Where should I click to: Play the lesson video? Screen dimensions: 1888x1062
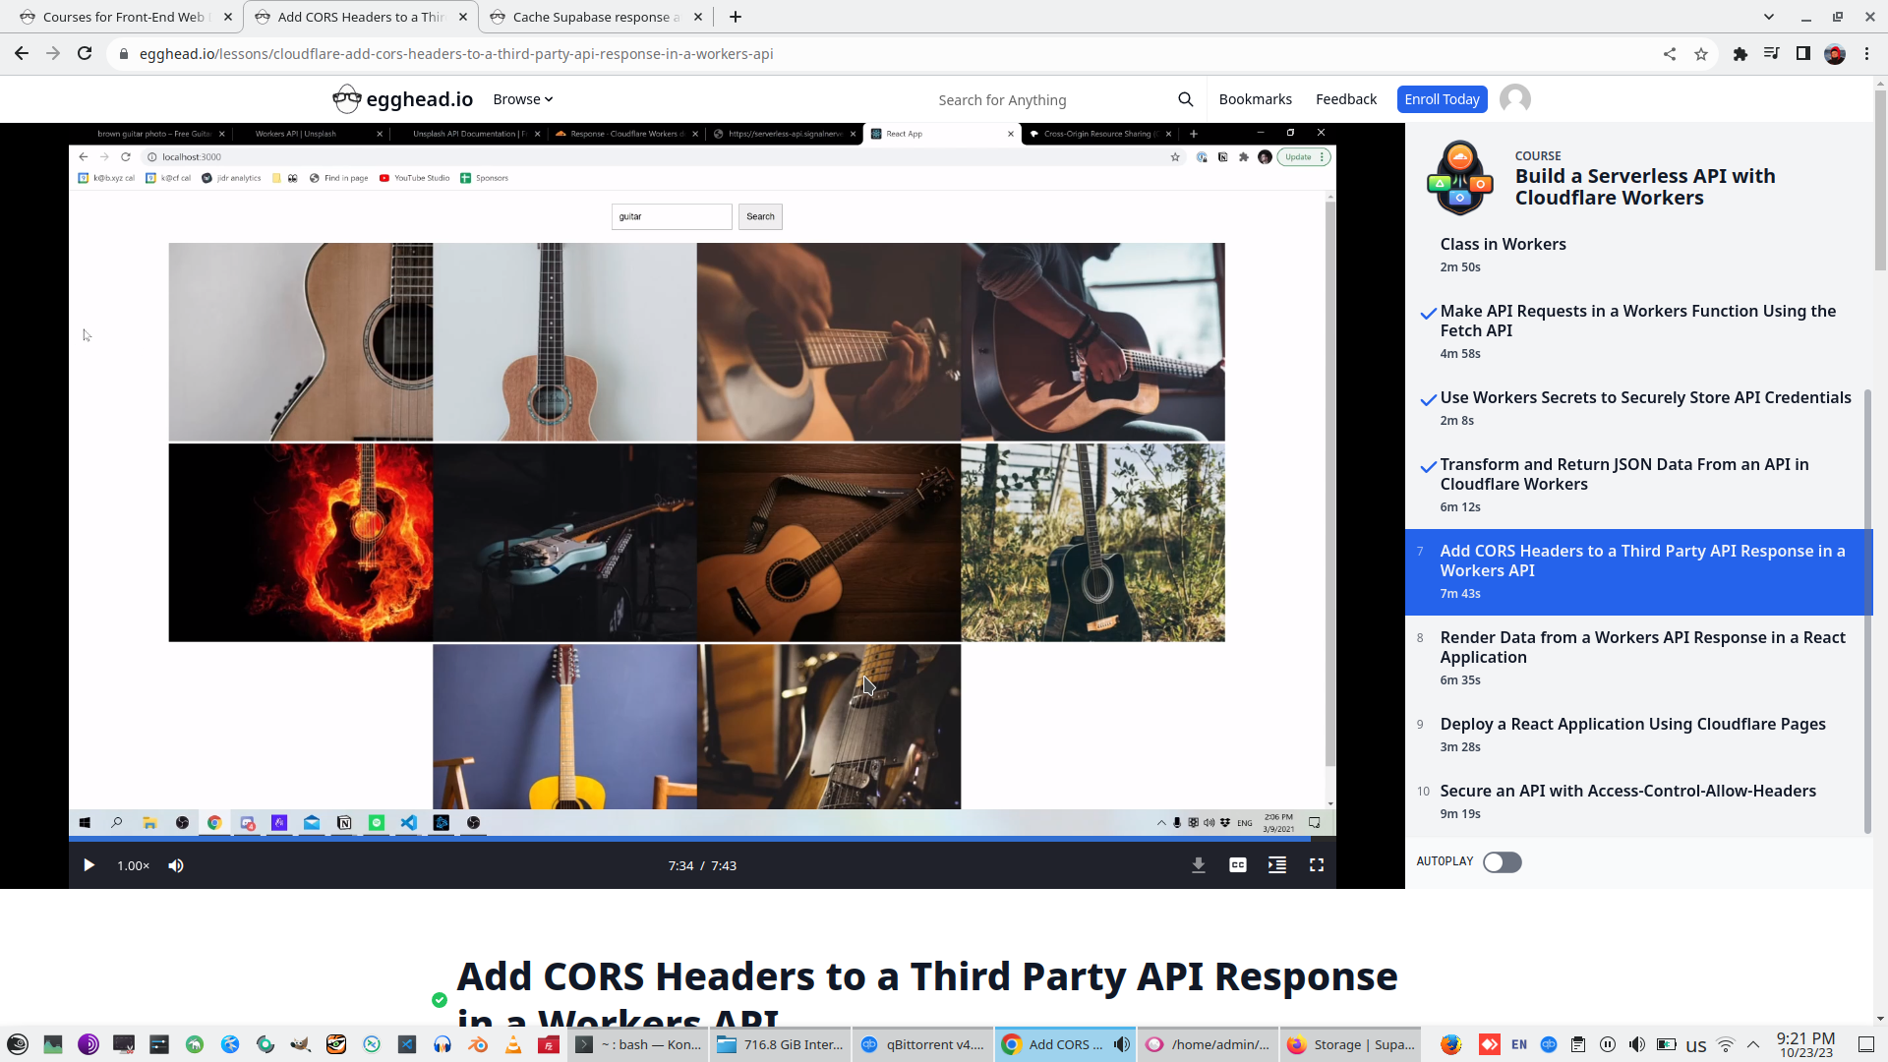click(88, 865)
